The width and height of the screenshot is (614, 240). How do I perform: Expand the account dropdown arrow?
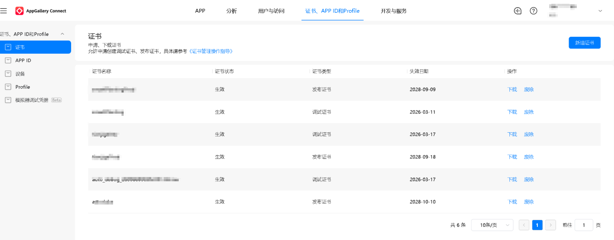(600, 11)
